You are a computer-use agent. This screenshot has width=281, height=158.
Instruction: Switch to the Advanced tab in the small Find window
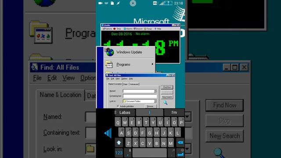tap(134, 84)
